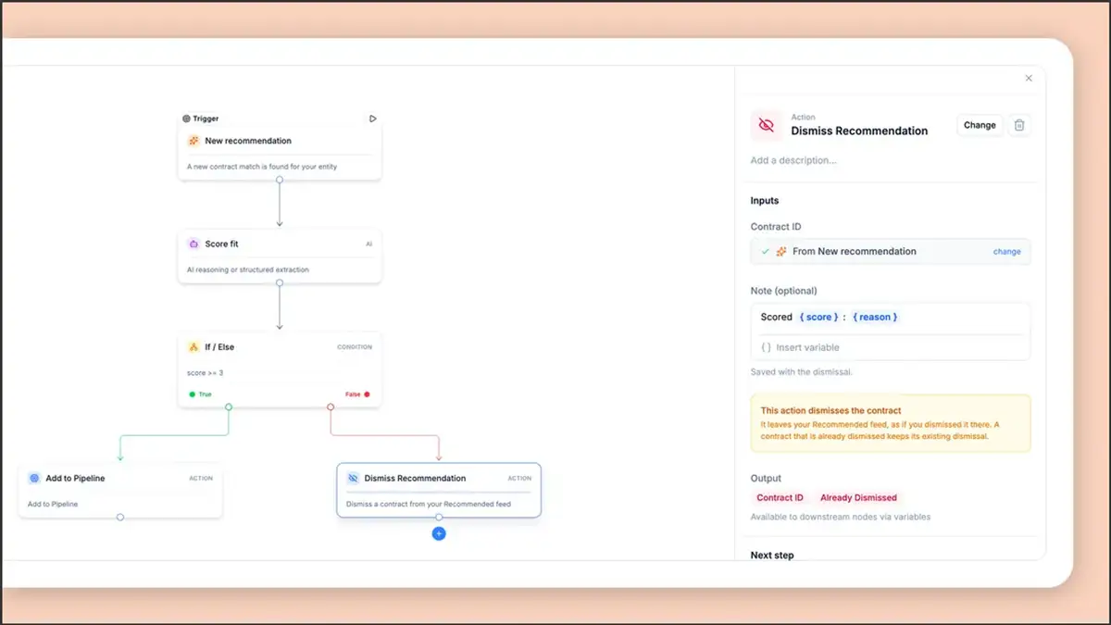Click 'Available to downstream nodes via variables' text
Image resolution: width=1111 pixels, height=625 pixels.
coord(841,517)
